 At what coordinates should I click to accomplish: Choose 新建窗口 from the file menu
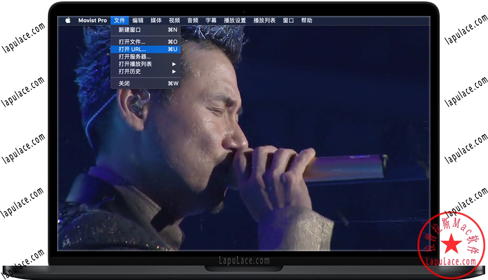pyautogui.click(x=145, y=30)
